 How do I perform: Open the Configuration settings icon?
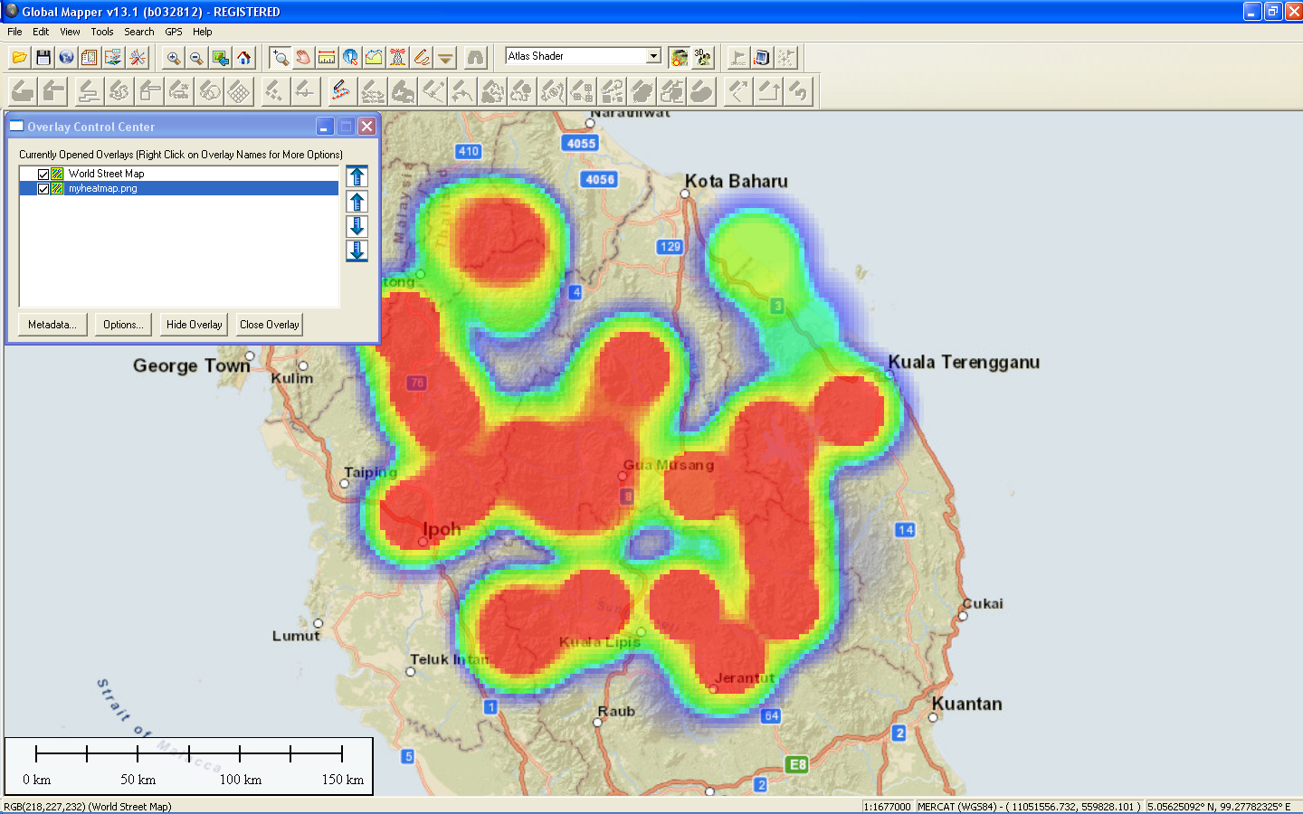click(x=138, y=56)
